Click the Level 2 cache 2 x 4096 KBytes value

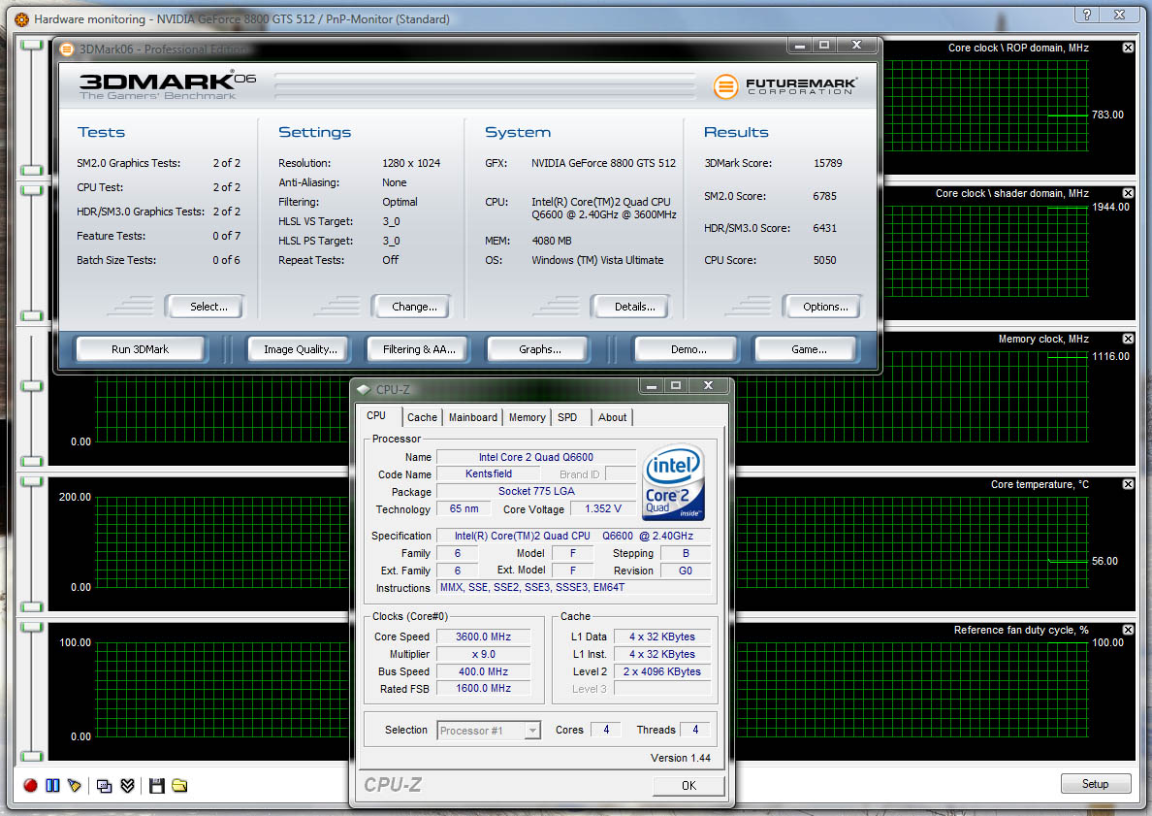pos(662,671)
